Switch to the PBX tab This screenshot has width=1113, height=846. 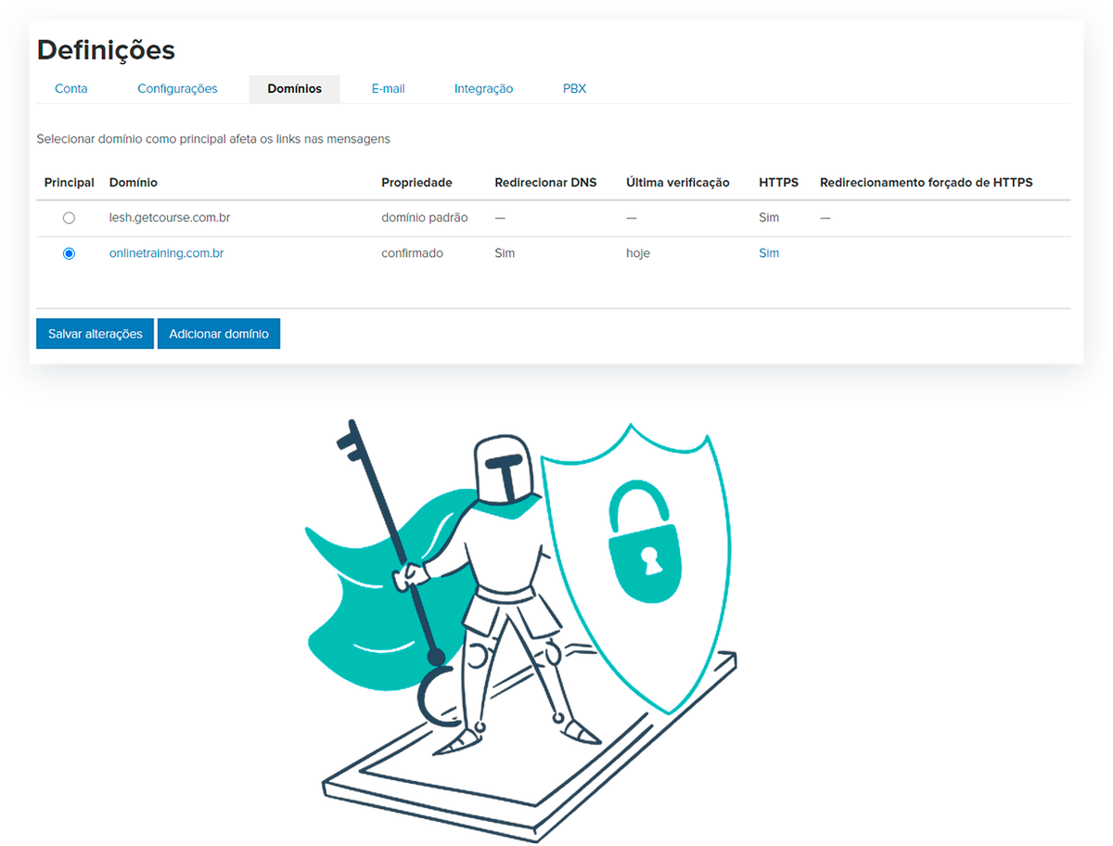[x=574, y=89]
